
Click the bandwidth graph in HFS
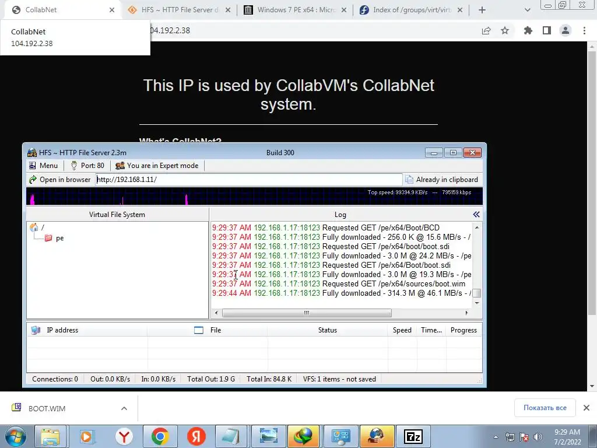click(x=254, y=196)
